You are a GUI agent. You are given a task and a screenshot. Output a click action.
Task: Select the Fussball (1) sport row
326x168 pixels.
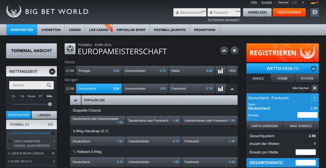31,124
